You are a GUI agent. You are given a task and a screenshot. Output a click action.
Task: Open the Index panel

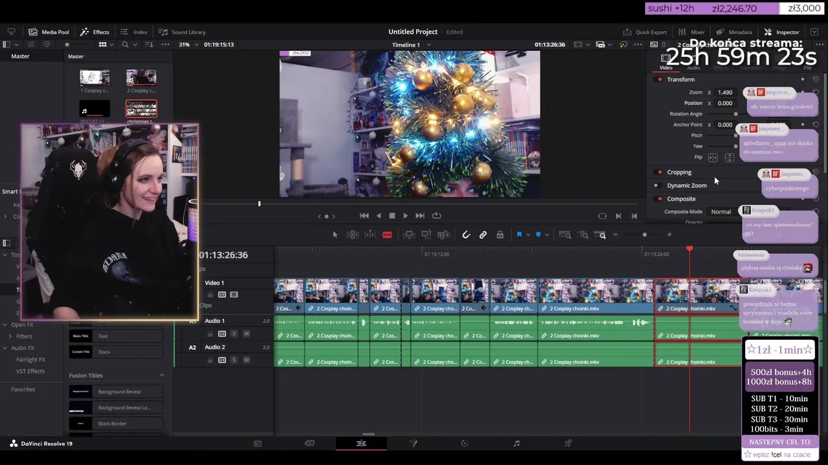click(x=134, y=32)
